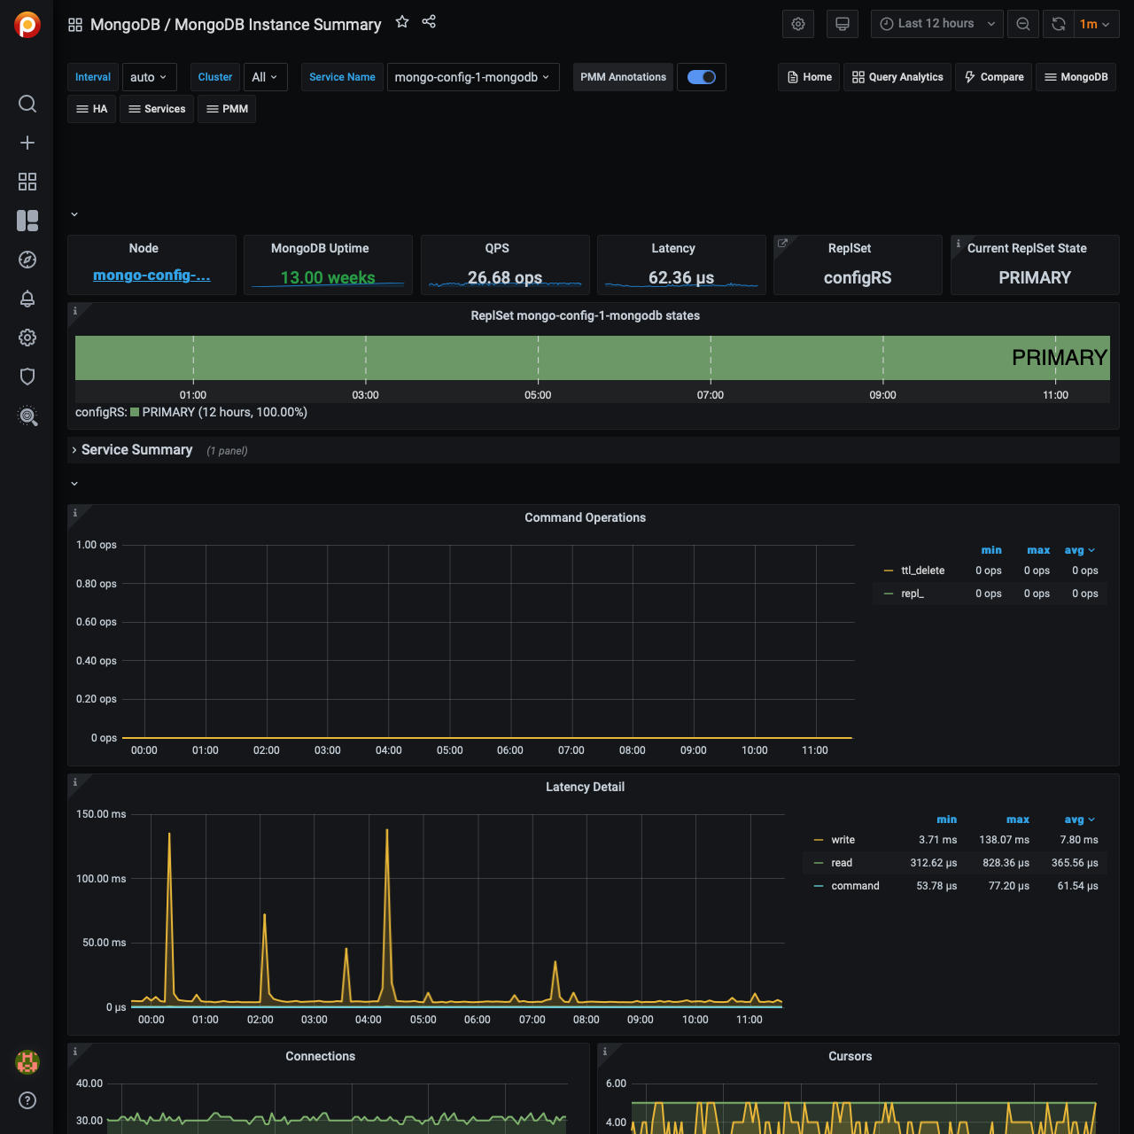Open the Alerting bell icon
1134x1134 pixels.
pos(27,299)
